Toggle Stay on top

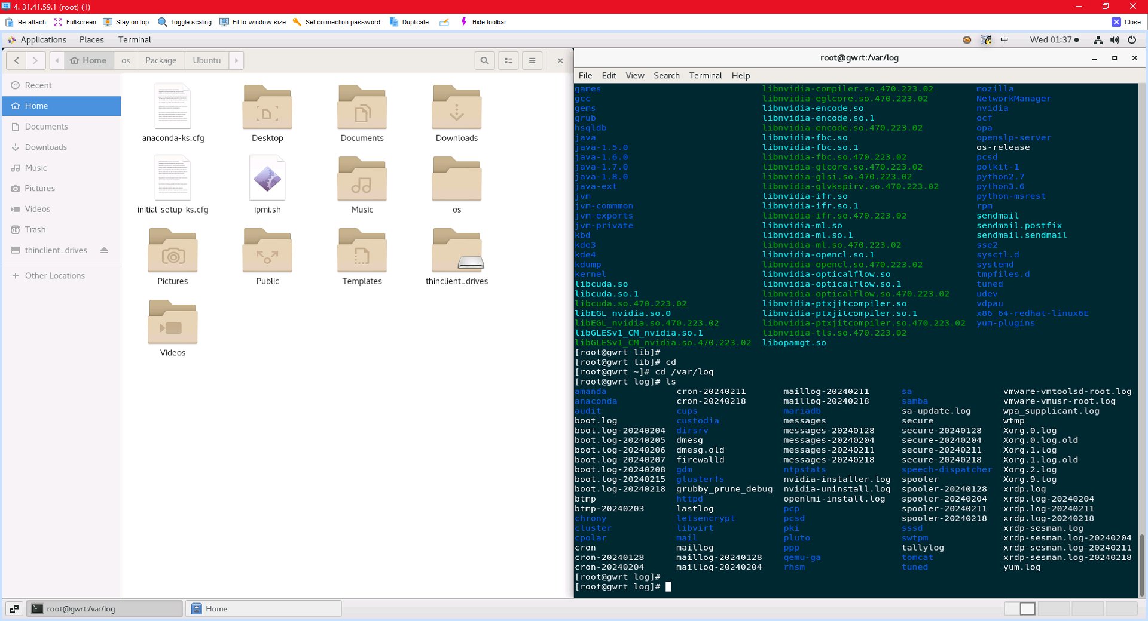[126, 22]
